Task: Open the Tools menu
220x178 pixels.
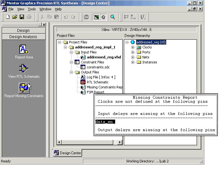Action: pyautogui.click(x=32, y=9)
